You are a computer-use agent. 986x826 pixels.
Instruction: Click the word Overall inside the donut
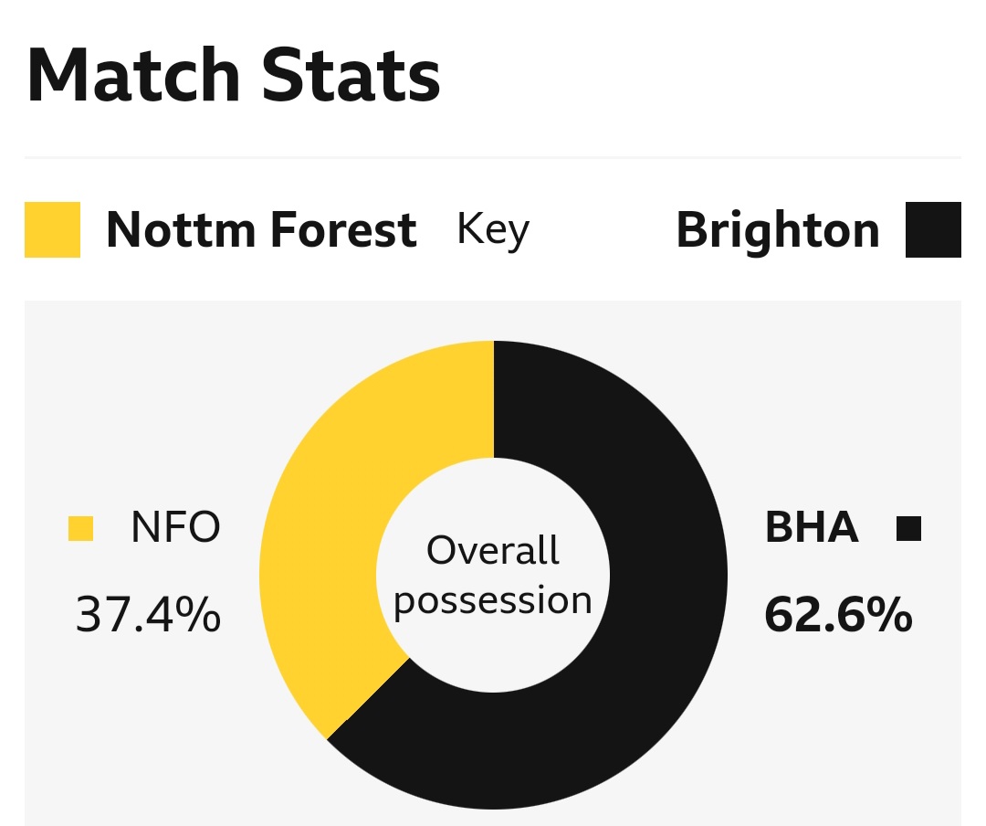point(493,550)
